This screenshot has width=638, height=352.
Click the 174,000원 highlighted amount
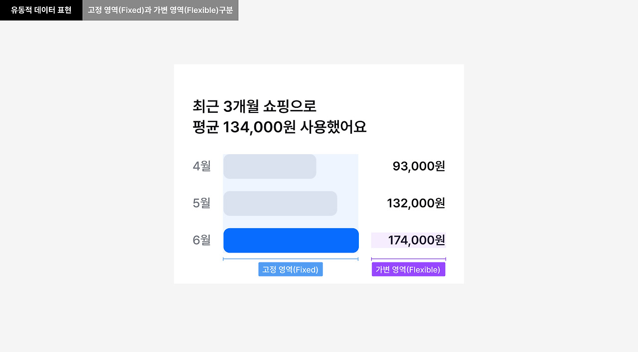coord(409,240)
